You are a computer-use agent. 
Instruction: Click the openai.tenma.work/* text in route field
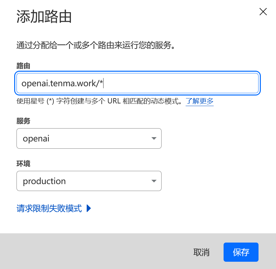click(62, 83)
